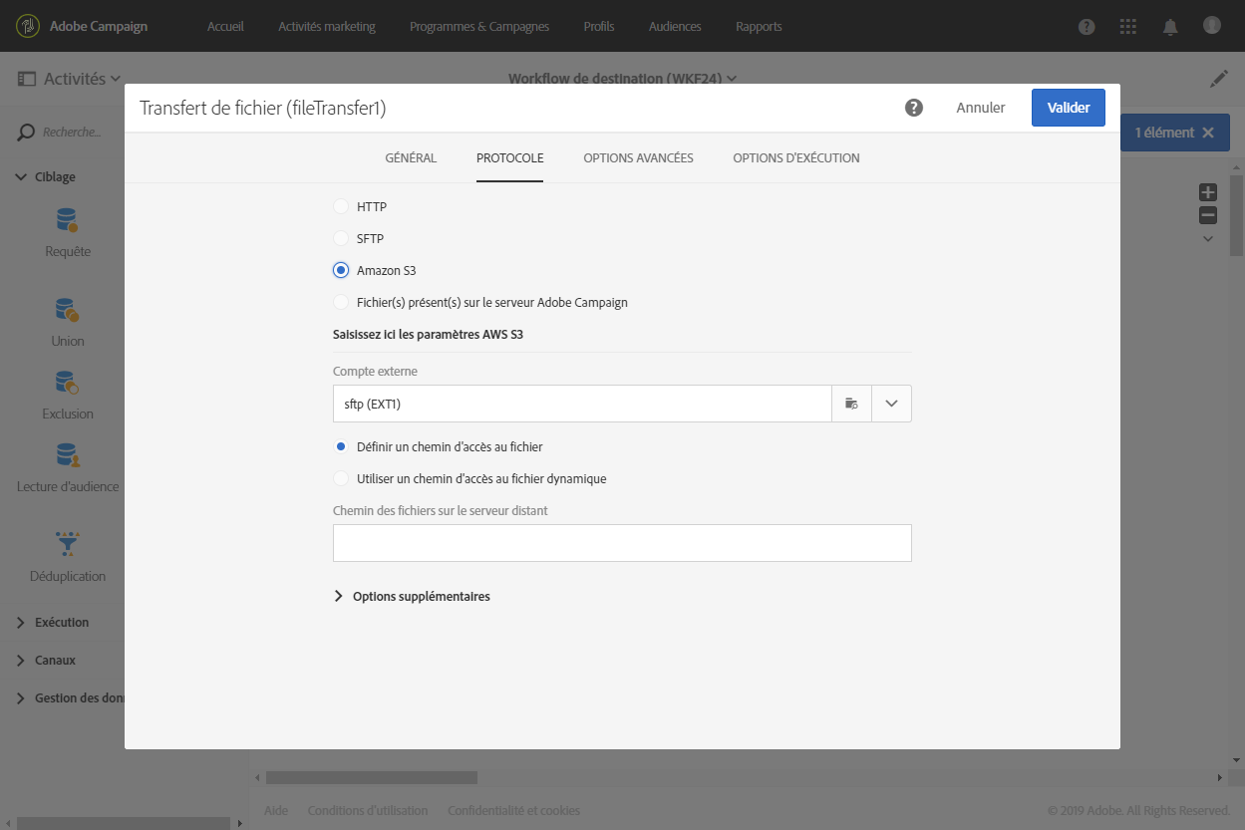Click the Adobe Campaign logo icon
Image resolution: width=1245 pixels, height=830 pixels.
click(x=29, y=26)
